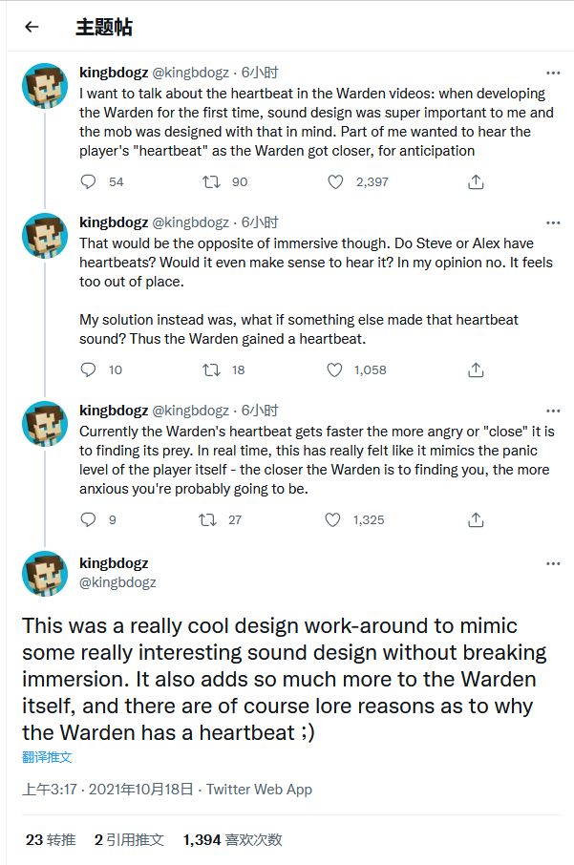The height and width of the screenshot is (865, 574).
Task: Reply to the first tweet with 54 replies
Action: tap(89, 181)
